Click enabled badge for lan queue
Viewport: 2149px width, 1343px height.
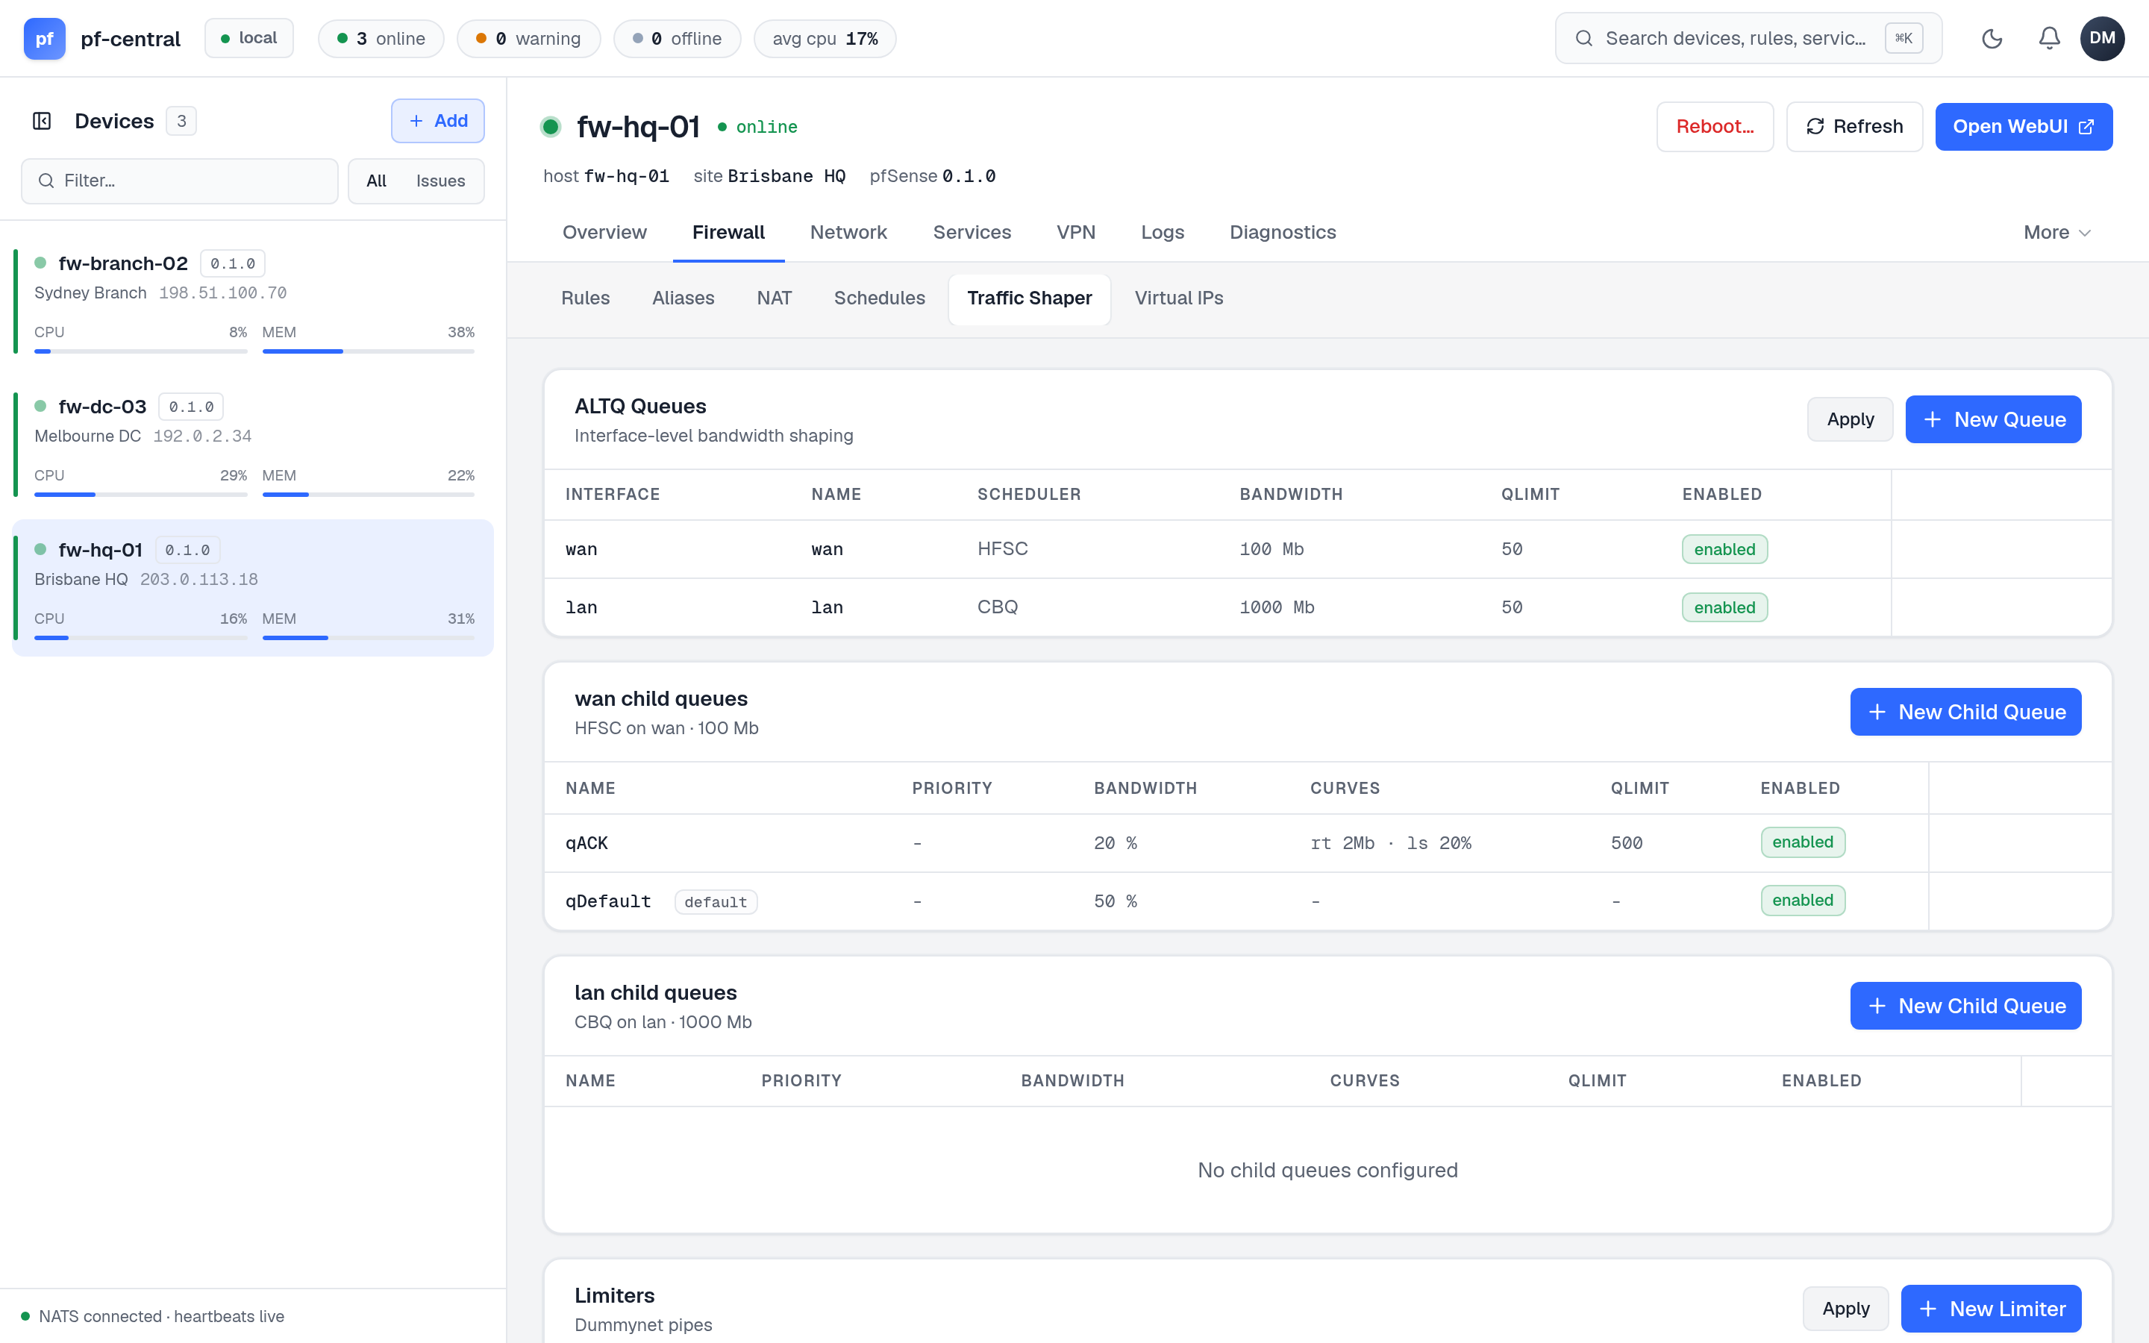pos(1724,607)
